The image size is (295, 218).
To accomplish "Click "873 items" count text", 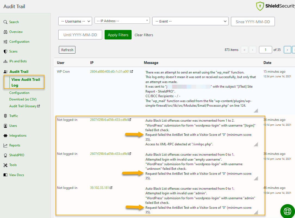I will [232, 50].
